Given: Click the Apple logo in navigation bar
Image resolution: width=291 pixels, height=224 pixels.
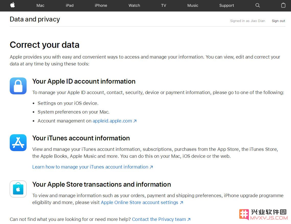Looking at the screenshot, I should 13,5.
